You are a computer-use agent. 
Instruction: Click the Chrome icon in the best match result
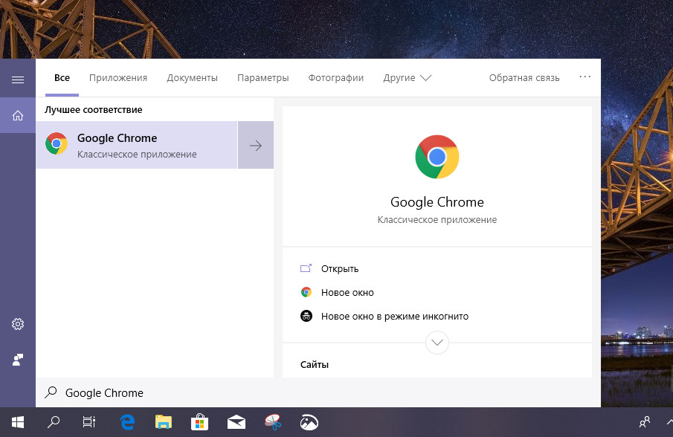click(x=57, y=143)
